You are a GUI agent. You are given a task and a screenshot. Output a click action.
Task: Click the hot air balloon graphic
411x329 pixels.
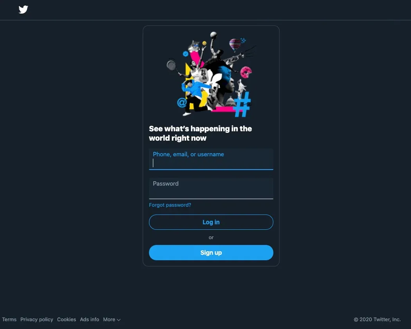point(235,44)
